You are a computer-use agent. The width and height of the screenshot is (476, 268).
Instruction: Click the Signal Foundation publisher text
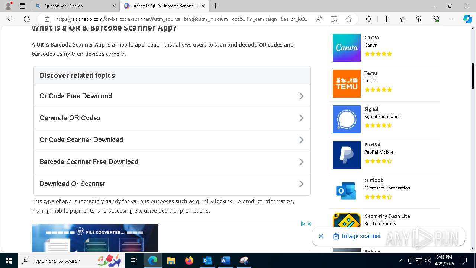(x=383, y=117)
